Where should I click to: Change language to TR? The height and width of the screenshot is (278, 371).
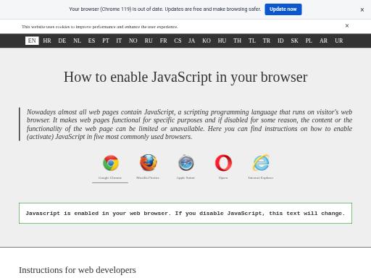point(267,41)
